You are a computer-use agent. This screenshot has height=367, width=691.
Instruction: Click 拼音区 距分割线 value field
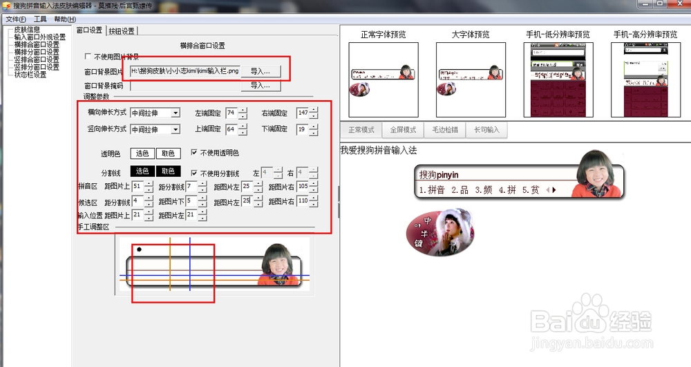pyautogui.click(x=191, y=187)
